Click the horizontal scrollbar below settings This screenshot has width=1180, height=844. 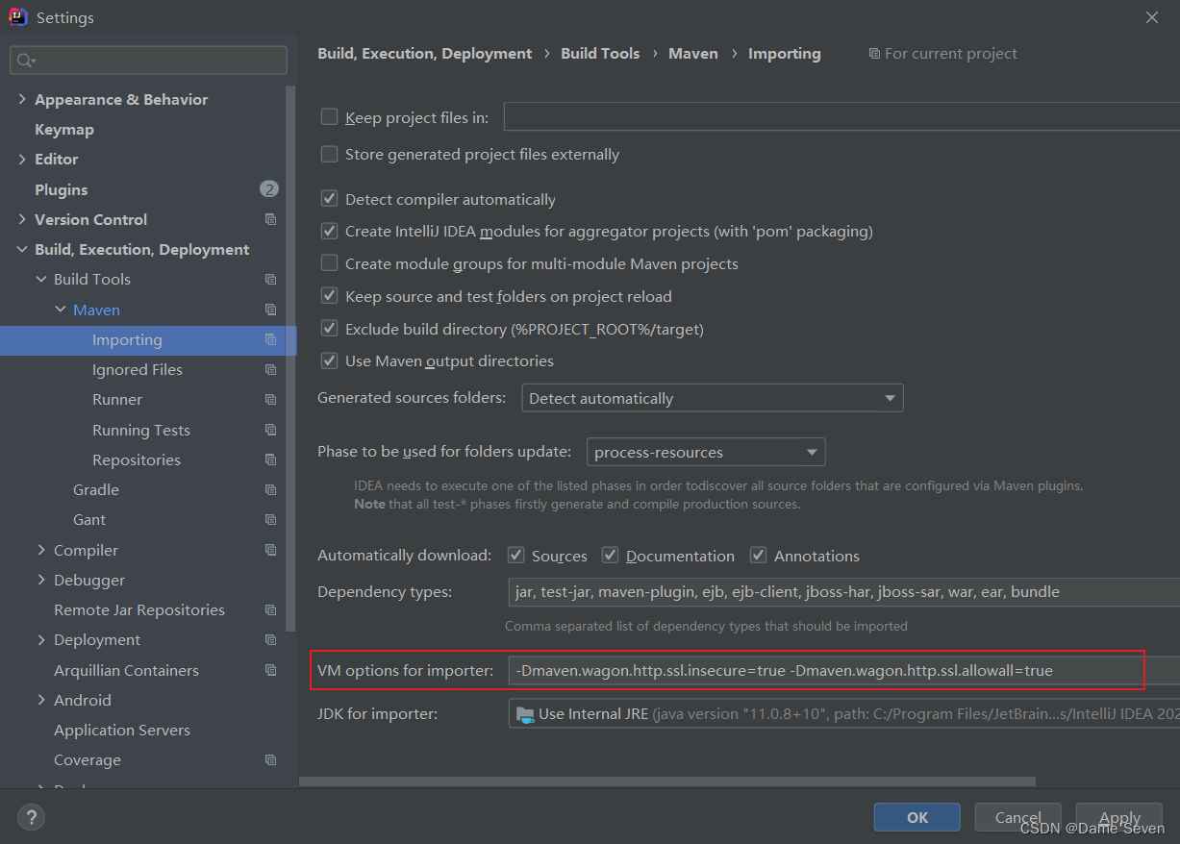[x=667, y=782]
